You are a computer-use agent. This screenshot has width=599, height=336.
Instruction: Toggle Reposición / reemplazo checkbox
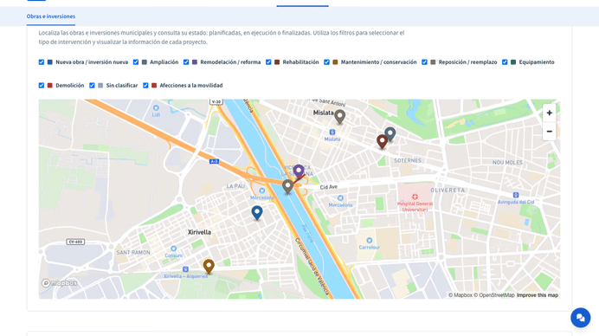click(x=424, y=62)
